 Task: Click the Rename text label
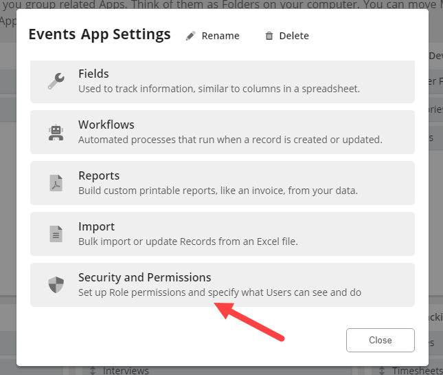click(x=220, y=36)
